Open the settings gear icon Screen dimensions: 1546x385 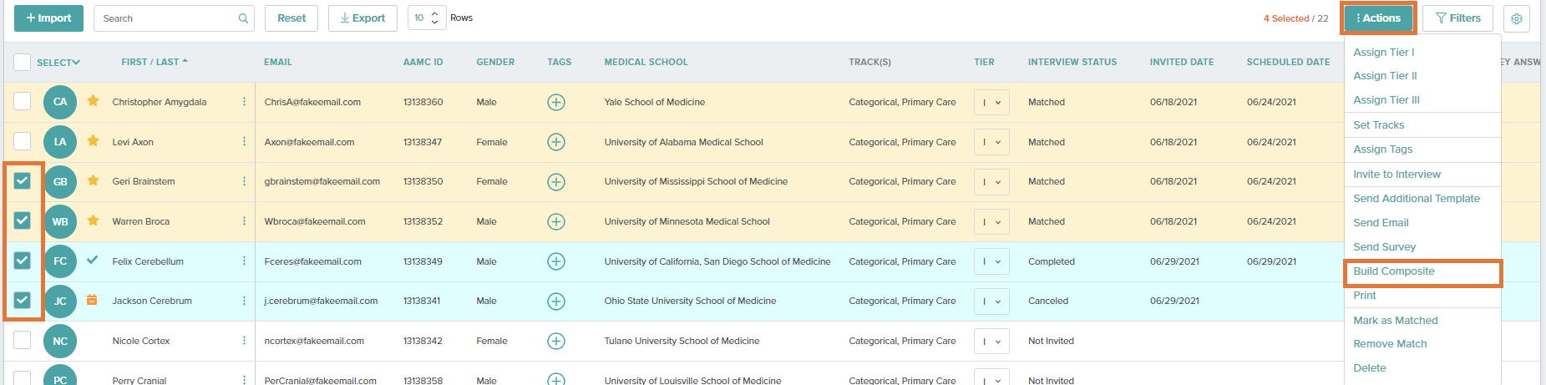point(1517,18)
